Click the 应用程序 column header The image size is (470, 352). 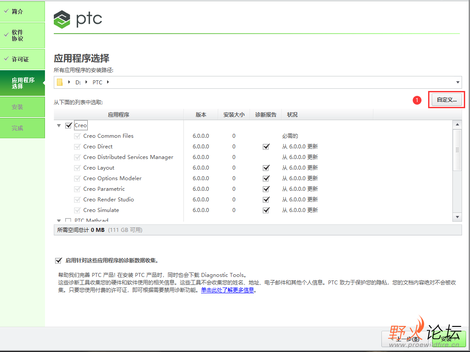coord(119,115)
